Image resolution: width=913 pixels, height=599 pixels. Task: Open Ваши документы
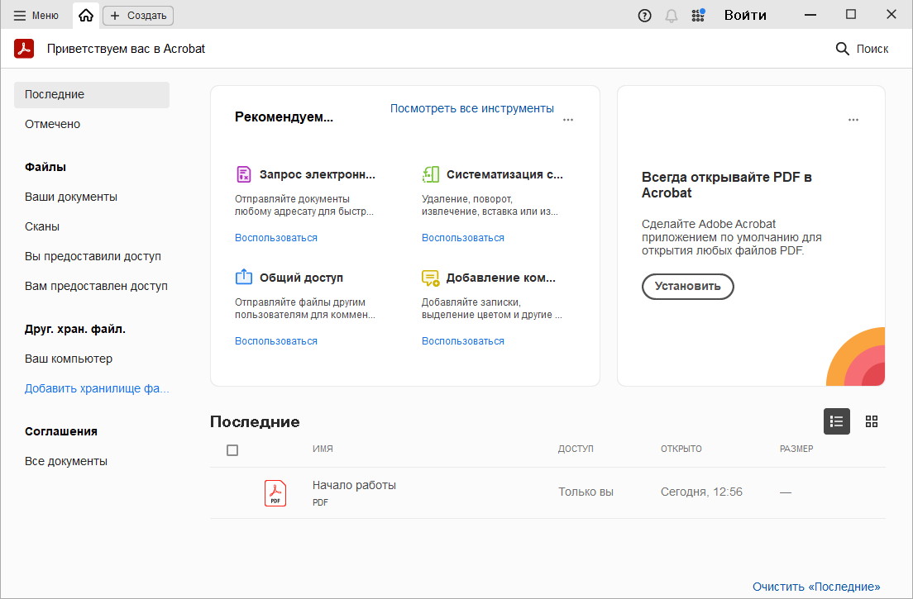[x=71, y=197]
